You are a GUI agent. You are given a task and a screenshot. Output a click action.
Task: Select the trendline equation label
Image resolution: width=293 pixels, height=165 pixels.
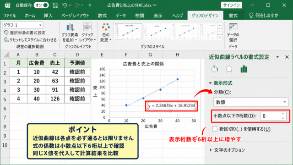[171, 106]
